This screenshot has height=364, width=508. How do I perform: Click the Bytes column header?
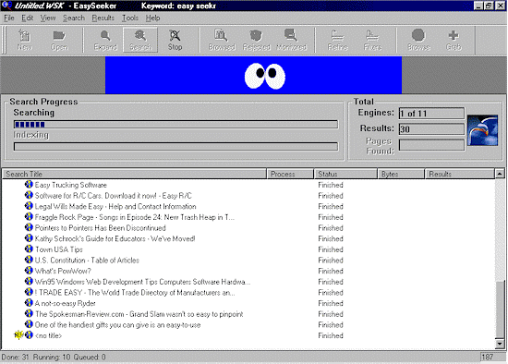(x=401, y=174)
